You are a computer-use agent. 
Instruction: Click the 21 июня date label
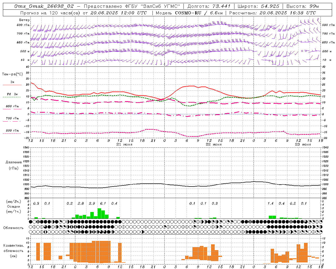coord(124,144)
